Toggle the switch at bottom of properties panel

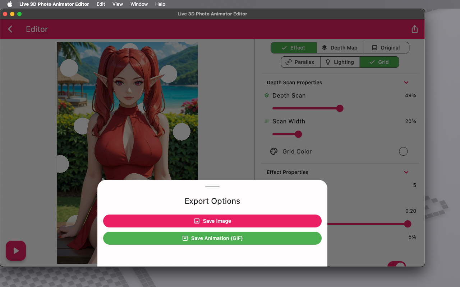(397, 264)
